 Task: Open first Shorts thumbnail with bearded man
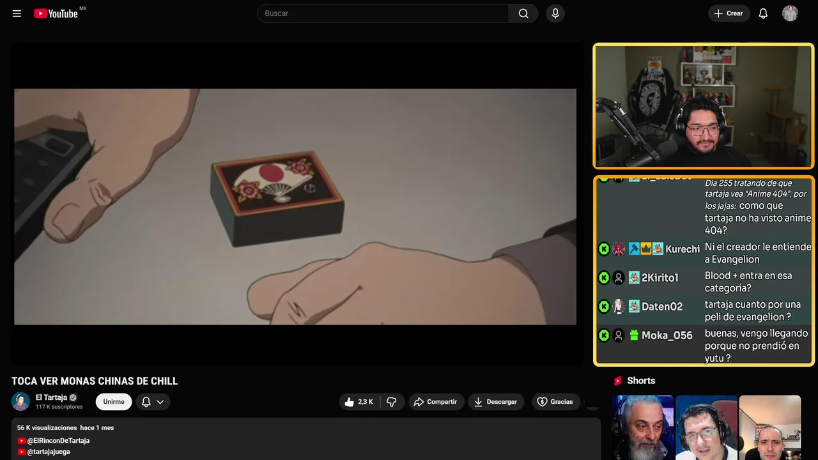(643, 427)
